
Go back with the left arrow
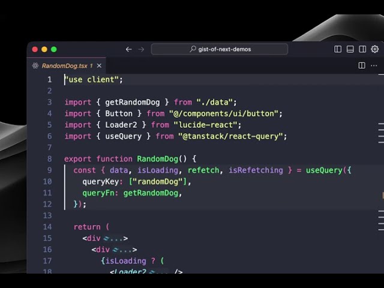[x=128, y=49]
